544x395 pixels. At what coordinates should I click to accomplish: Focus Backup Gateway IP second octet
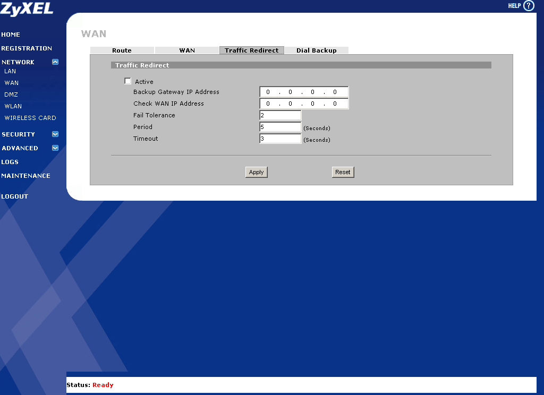(291, 92)
